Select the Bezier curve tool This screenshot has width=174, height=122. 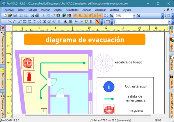pyautogui.click(x=20, y=21)
